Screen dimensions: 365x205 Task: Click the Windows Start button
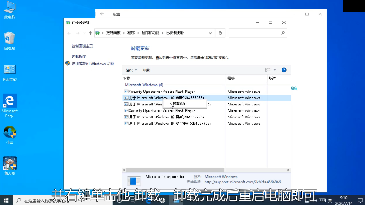click(x=6, y=200)
